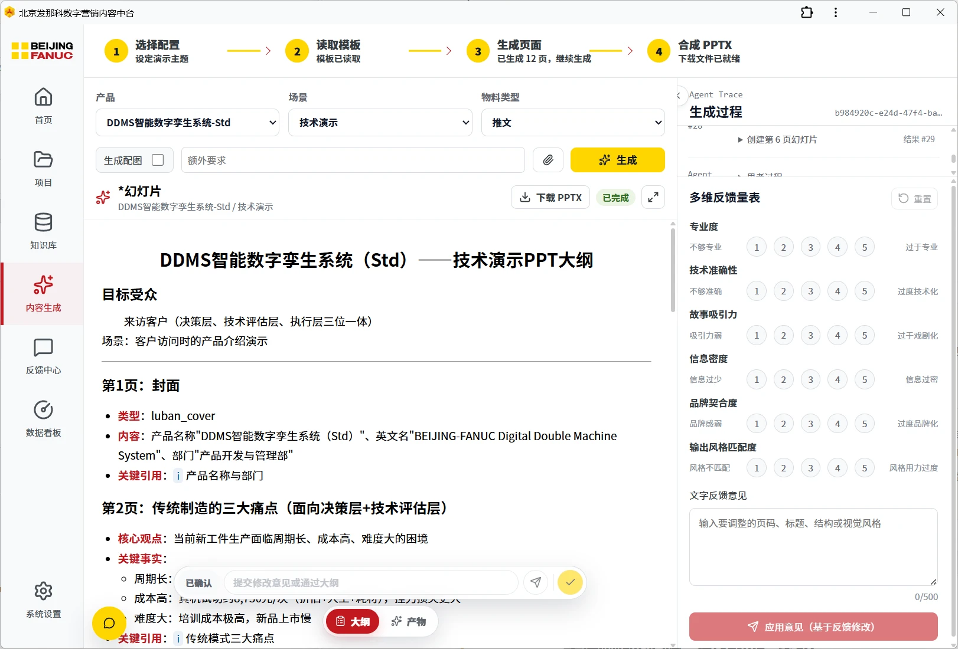This screenshot has height=649, width=958.
Task: Click the outline content vertical scrollbar
Action: click(x=673, y=270)
